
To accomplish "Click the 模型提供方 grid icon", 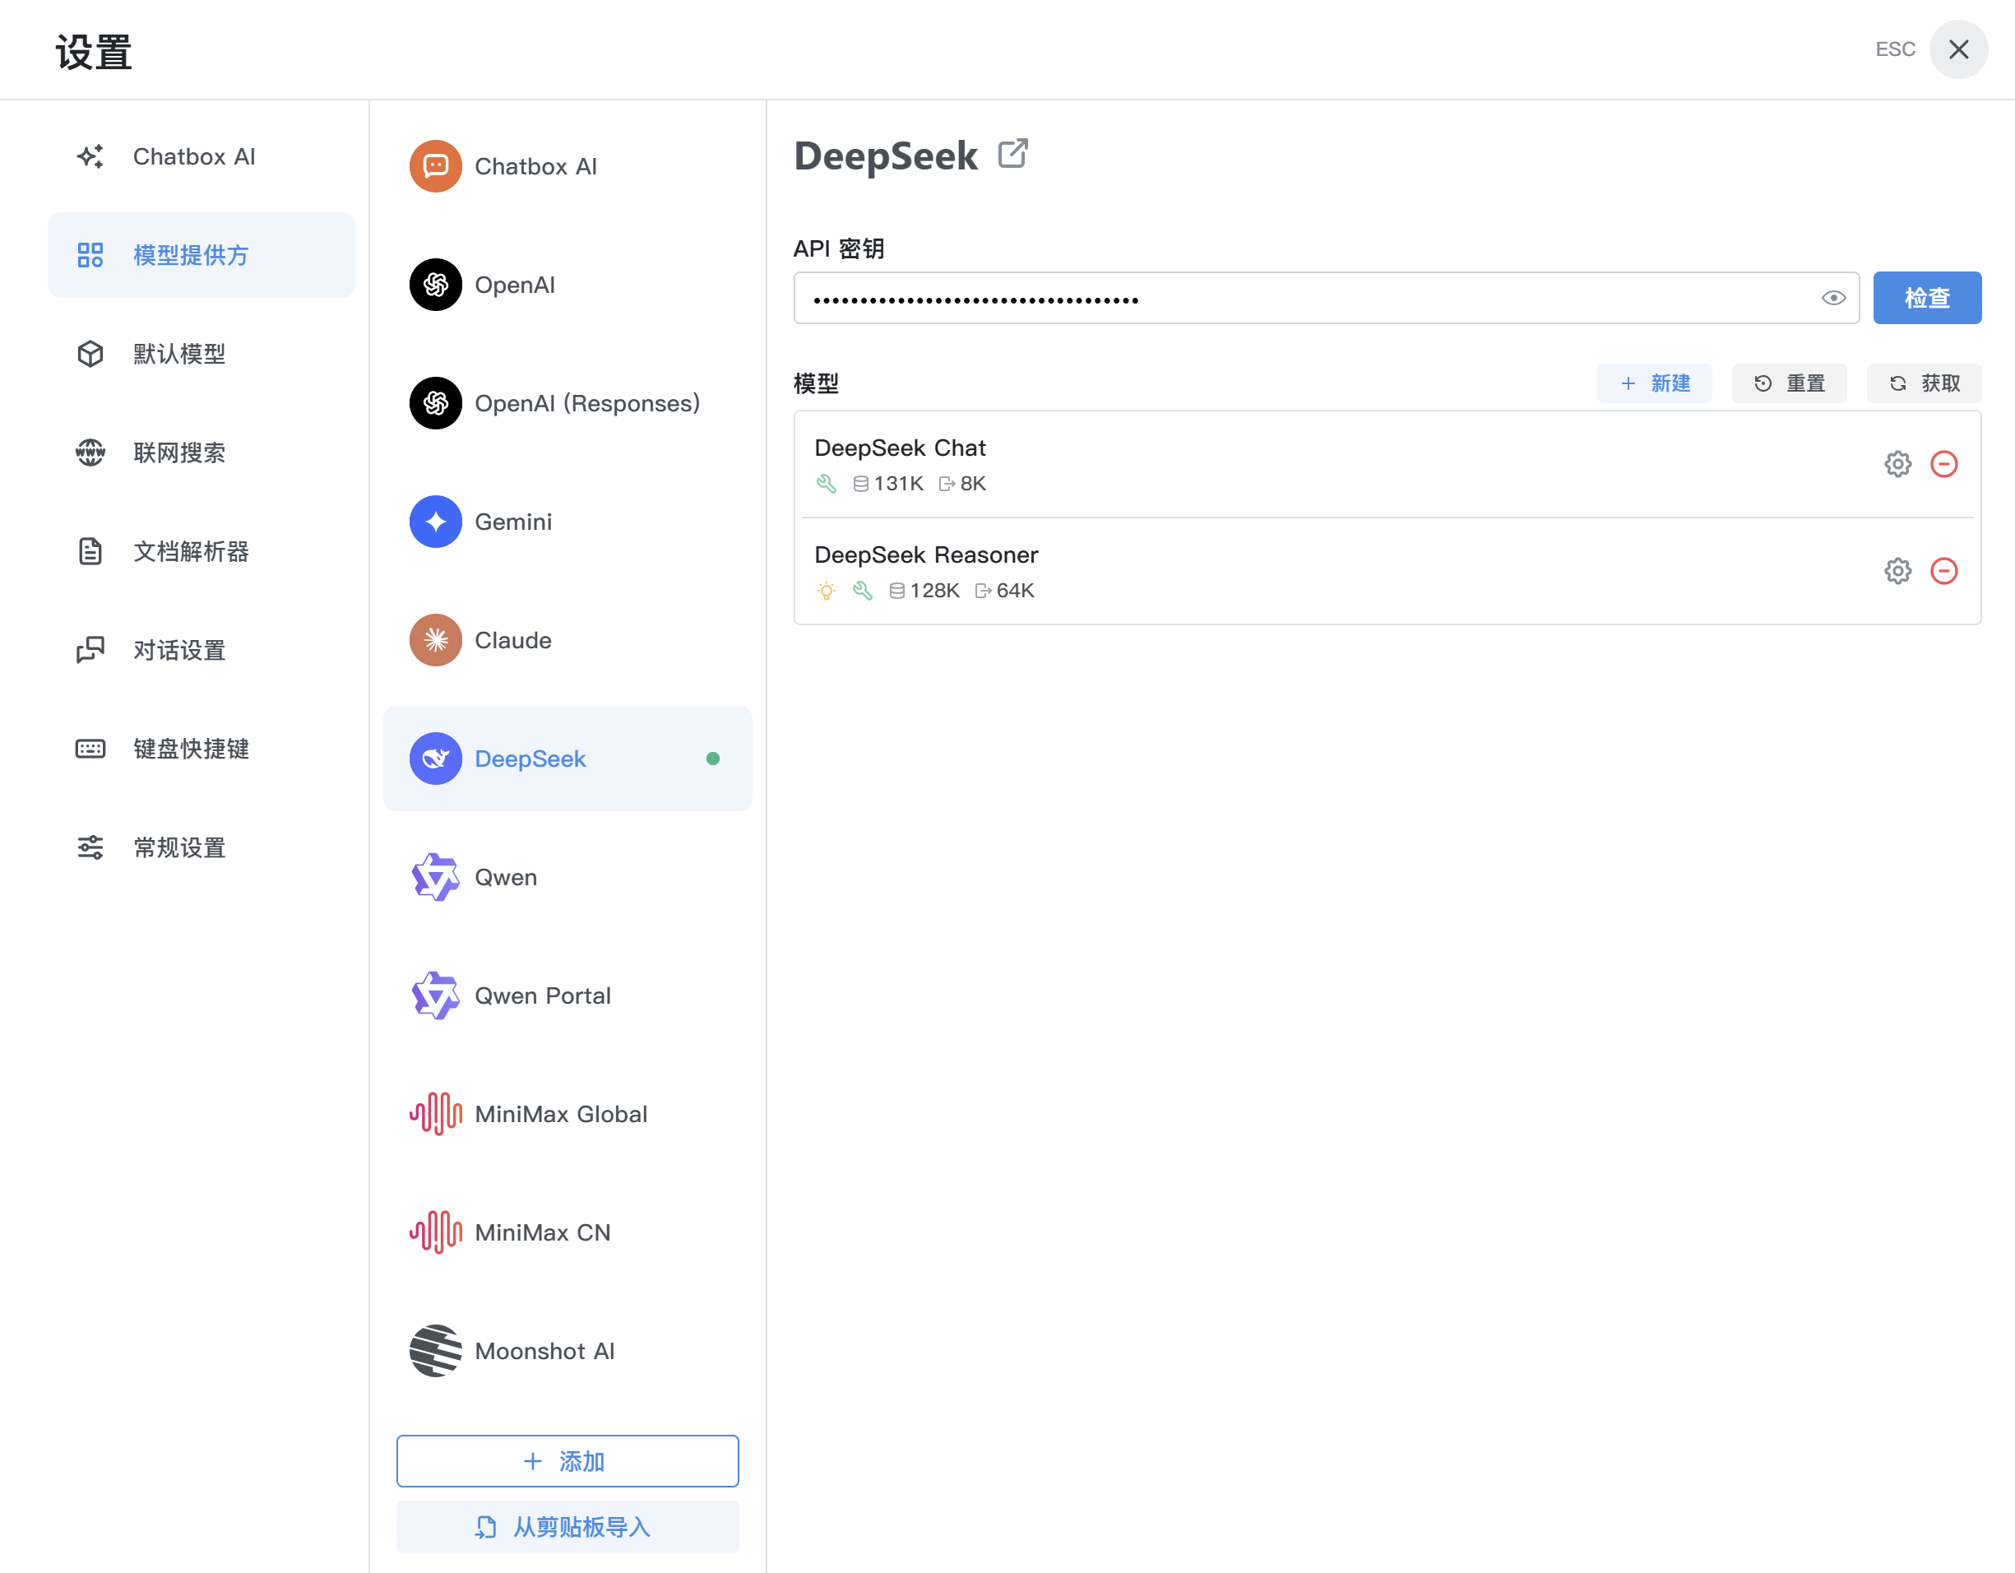I will pyautogui.click(x=90, y=255).
